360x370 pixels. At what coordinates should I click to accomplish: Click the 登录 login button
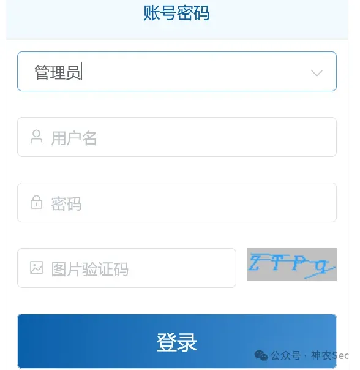pos(177,341)
